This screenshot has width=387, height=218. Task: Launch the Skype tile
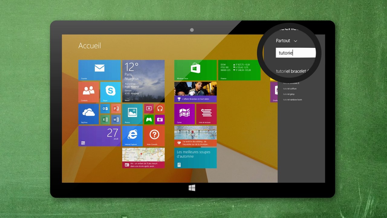[x=110, y=92]
